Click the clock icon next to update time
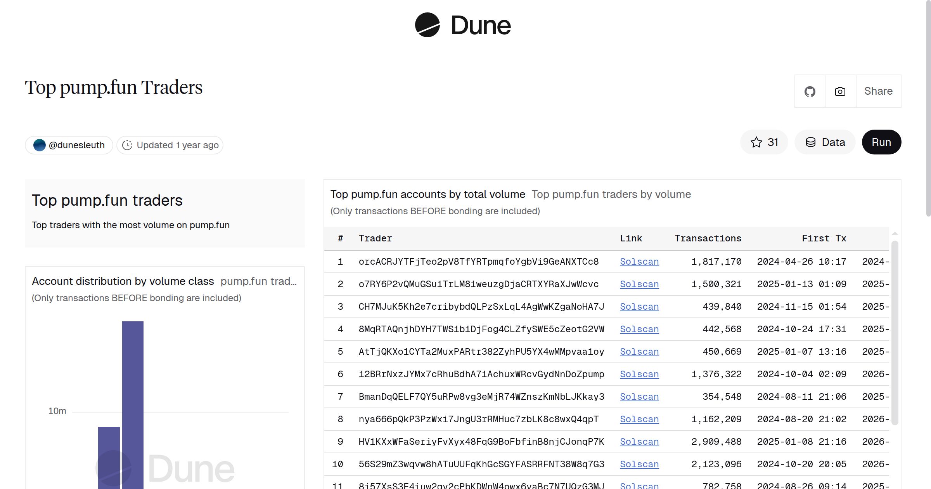 (128, 145)
